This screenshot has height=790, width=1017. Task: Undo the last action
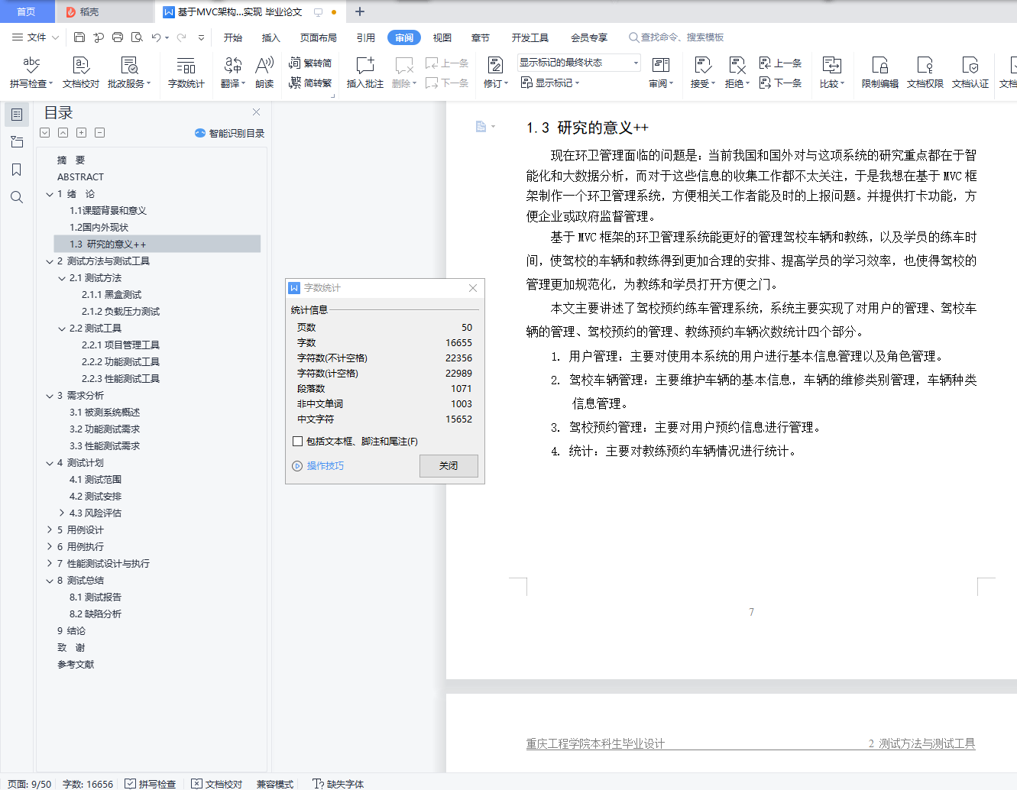[156, 37]
